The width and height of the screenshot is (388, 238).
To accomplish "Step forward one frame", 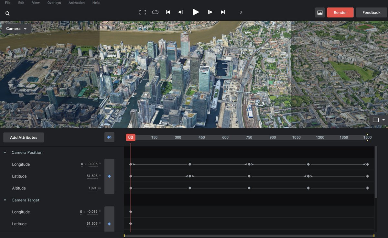I will pyautogui.click(x=210, y=12).
